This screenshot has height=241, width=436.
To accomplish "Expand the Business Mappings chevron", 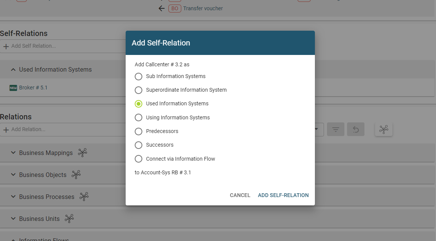I will [x=13, y=153].
